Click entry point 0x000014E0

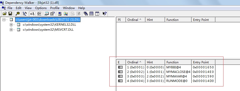click(203, 72)
